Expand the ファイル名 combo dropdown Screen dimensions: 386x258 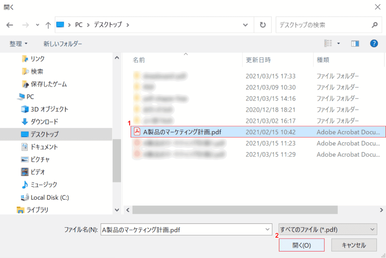(268, 229)
